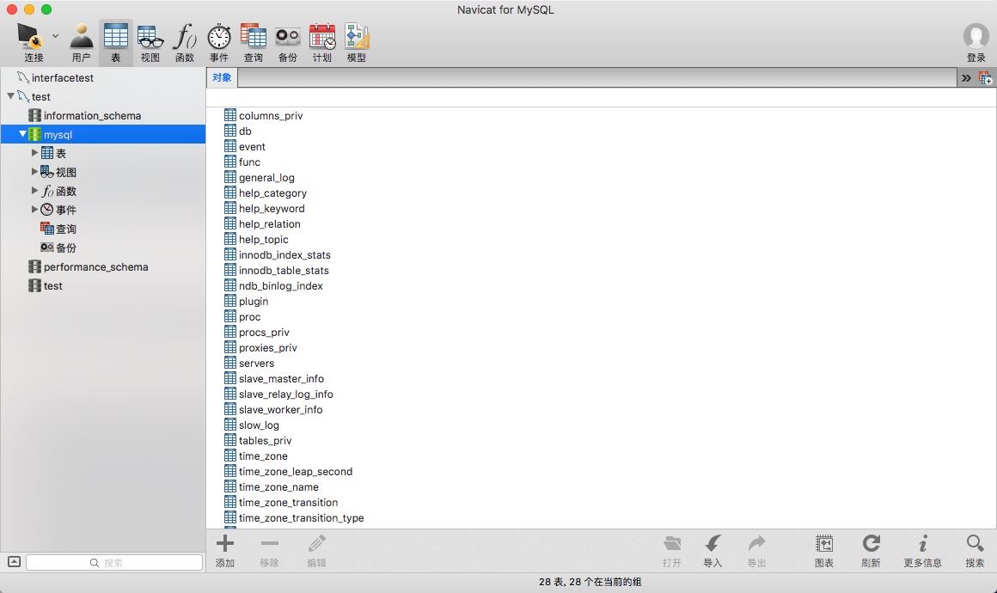Click the 搜索 search button in bottom toolbar

(x=975, y=550)
